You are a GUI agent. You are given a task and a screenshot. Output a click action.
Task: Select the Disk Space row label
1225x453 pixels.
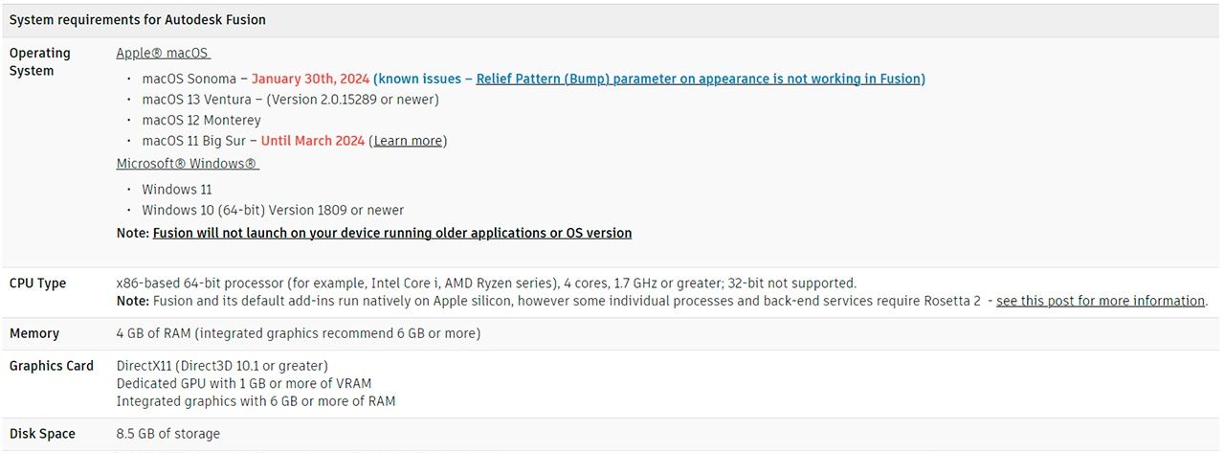(x=42, y=434)
